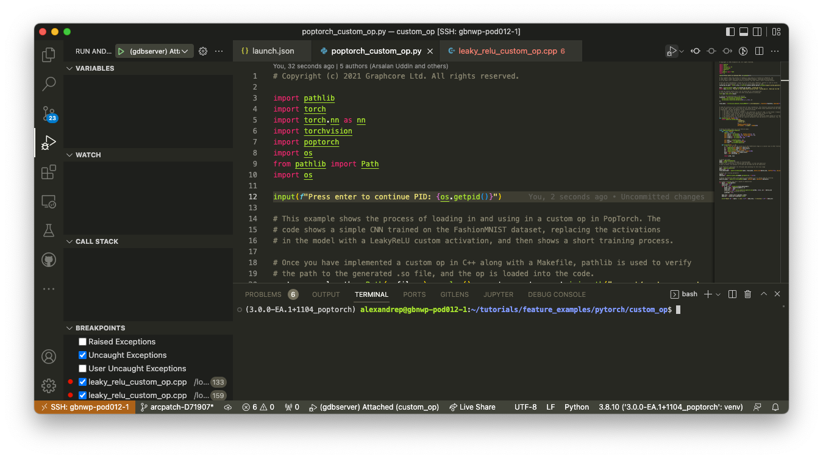The height and width of the screenshot is (459, 823).
Task: Kill the terminal with the trash icon
Action: 747,294
